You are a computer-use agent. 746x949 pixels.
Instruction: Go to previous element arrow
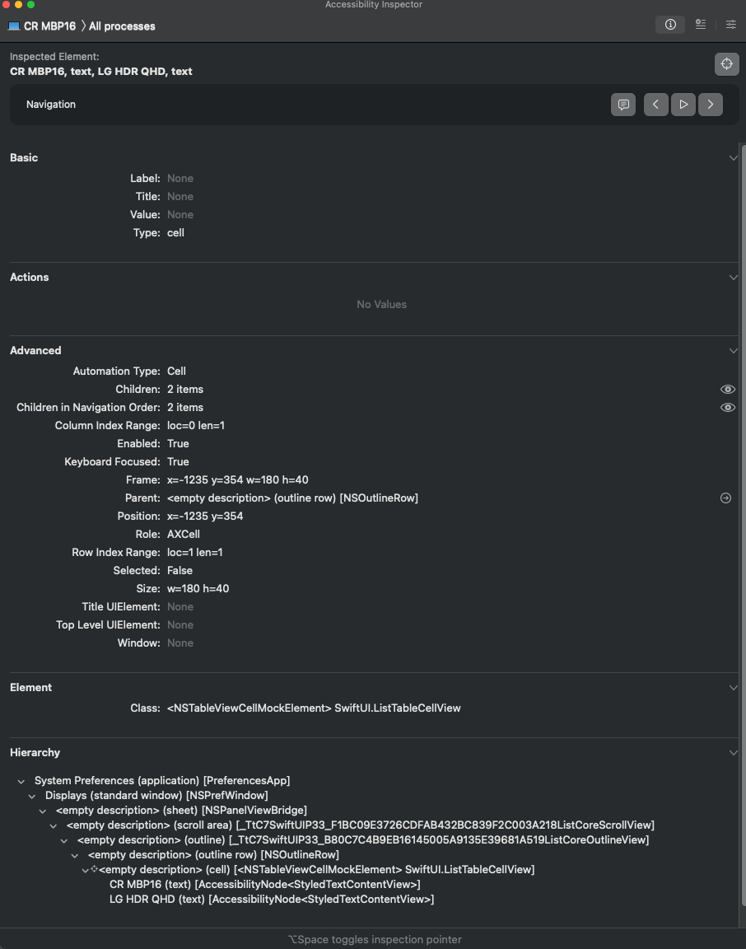click(656, 105)
